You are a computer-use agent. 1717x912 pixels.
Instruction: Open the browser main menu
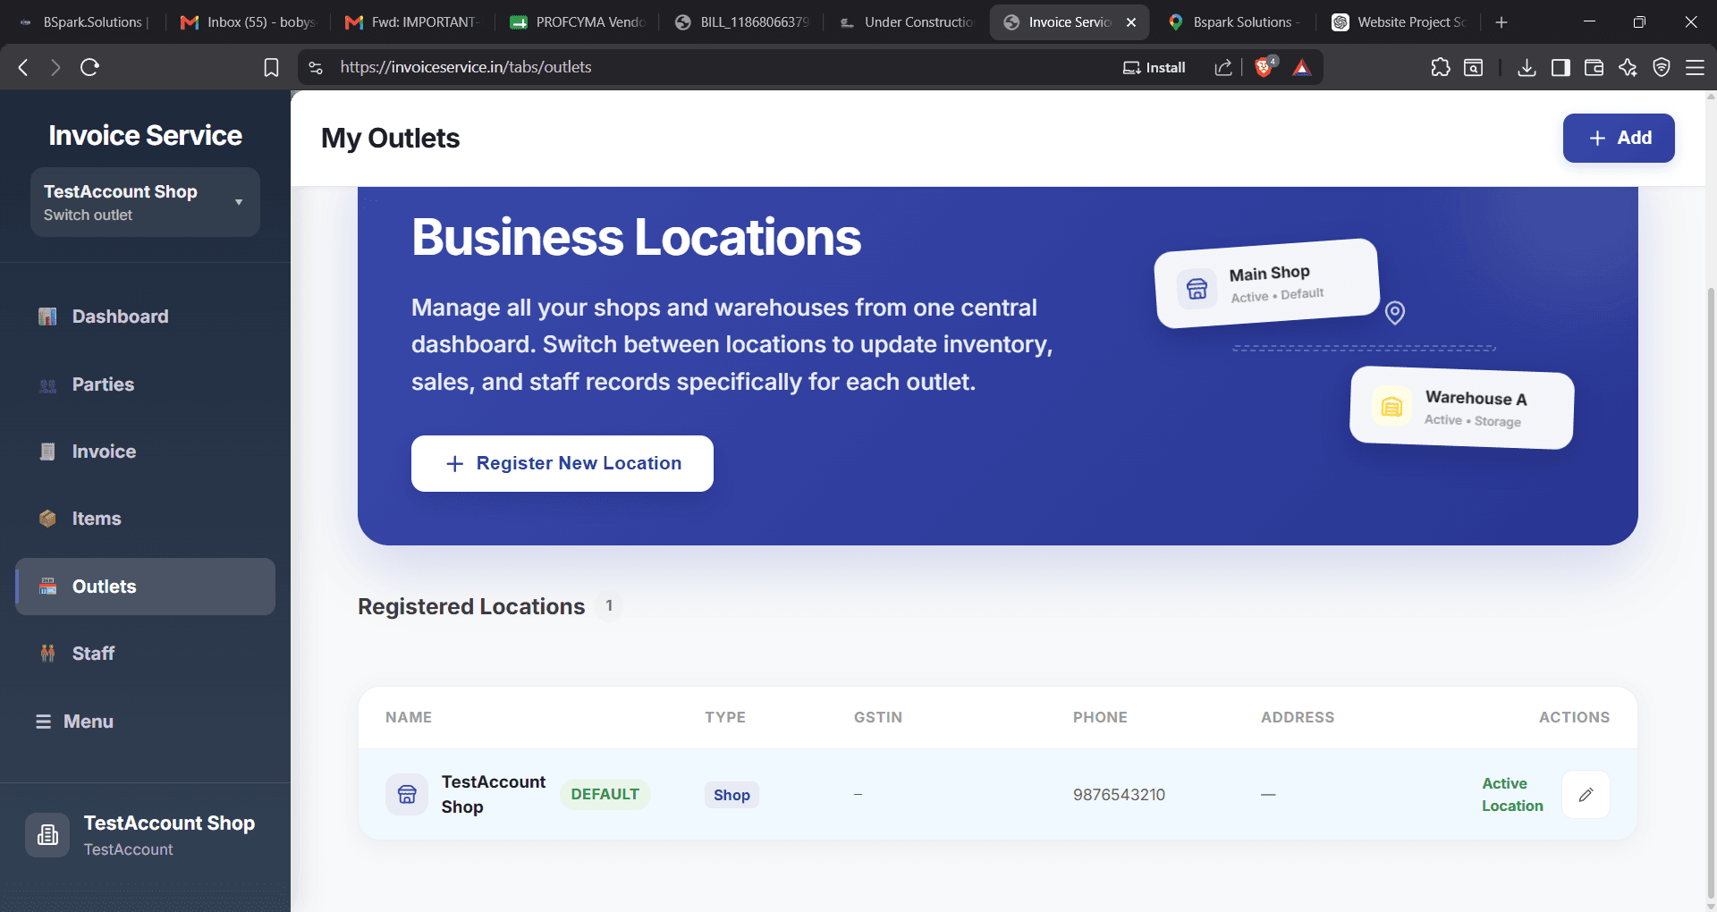point(1695,67)
